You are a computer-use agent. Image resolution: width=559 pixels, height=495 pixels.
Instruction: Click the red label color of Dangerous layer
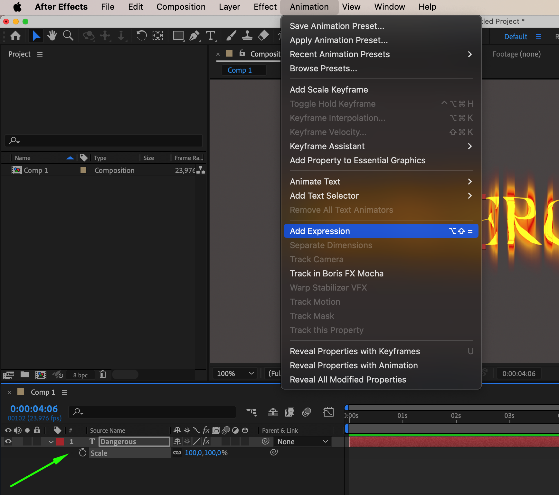(x=60, y=442)
